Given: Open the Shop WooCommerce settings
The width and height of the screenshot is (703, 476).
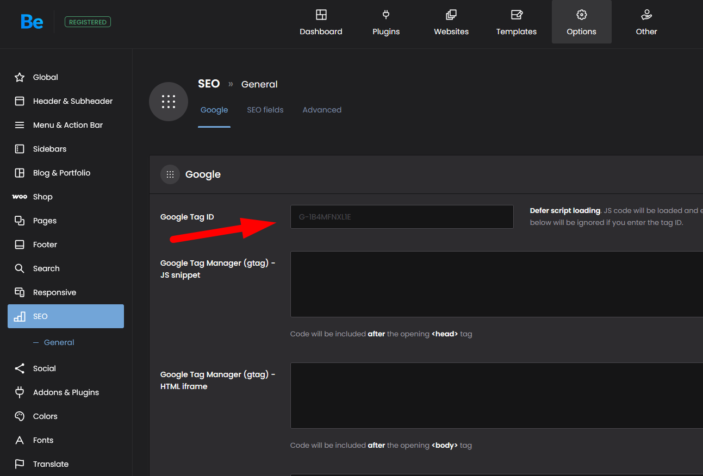Looking at the screenshot, I should tap(42, 197).
